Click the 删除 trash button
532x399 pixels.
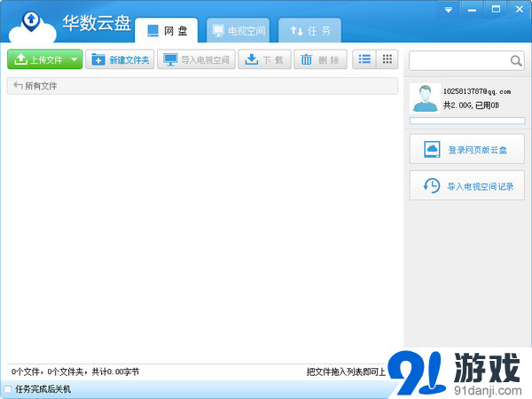click(320, 59)
